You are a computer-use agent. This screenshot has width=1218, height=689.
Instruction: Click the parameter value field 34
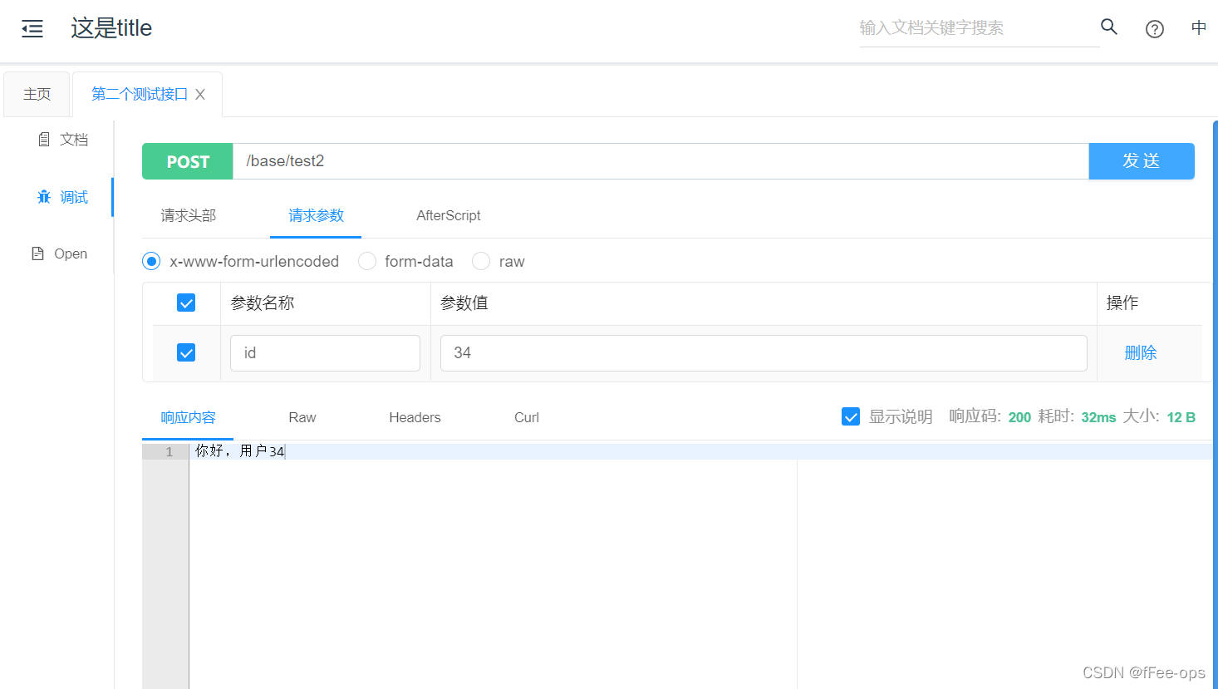764,353
